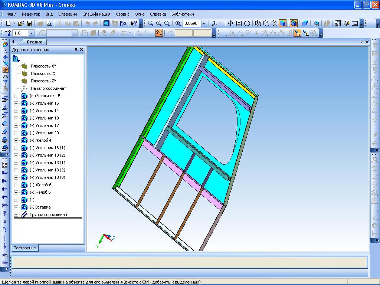This screenshot has width=380, height=285.
Task: Open the variables f(x) panel
Action: pyautogui.click(x=123, y=23)
